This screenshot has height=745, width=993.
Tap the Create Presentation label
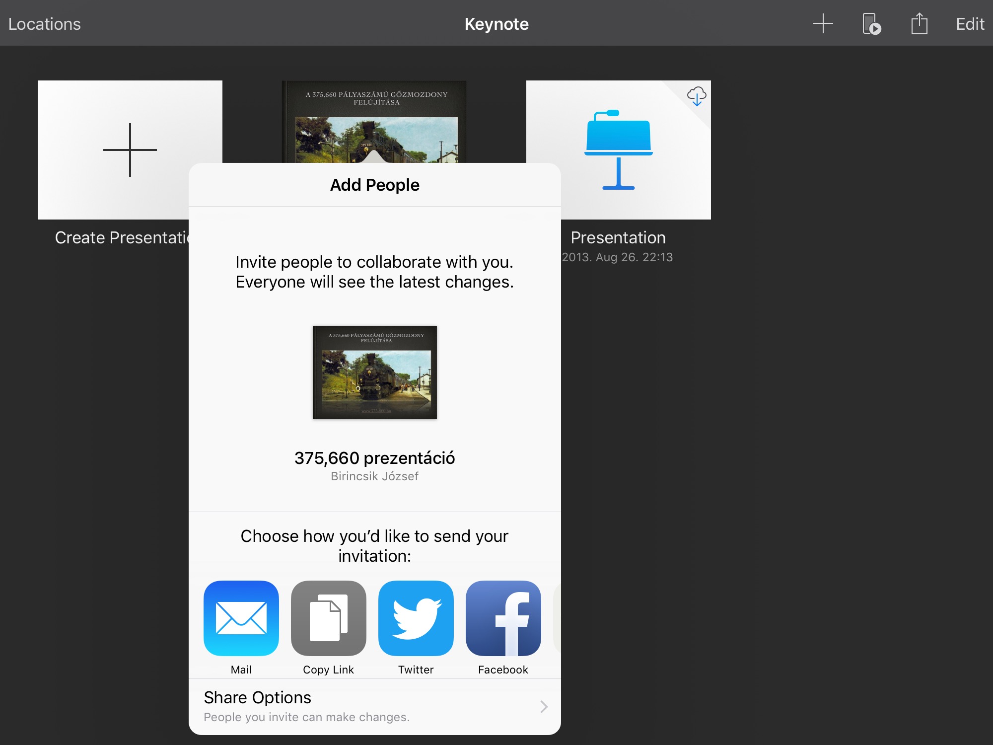[122, 237]
